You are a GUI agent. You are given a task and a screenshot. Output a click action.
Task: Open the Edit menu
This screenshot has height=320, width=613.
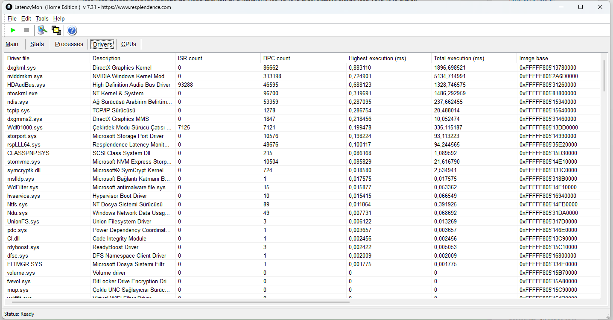(x=26, y=18)
